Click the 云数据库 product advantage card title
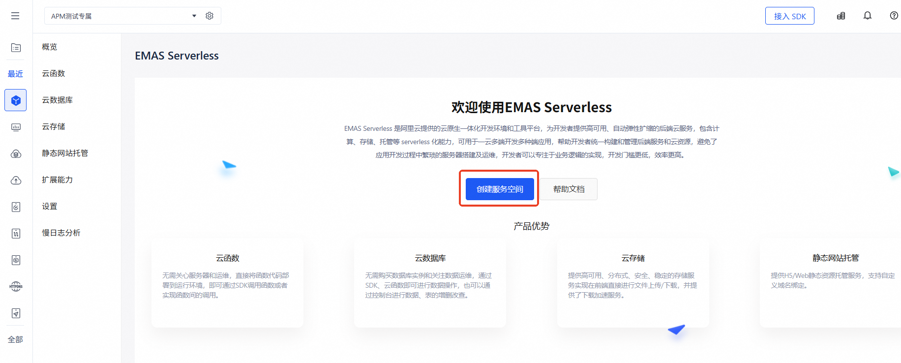 (x=430, y=258)
